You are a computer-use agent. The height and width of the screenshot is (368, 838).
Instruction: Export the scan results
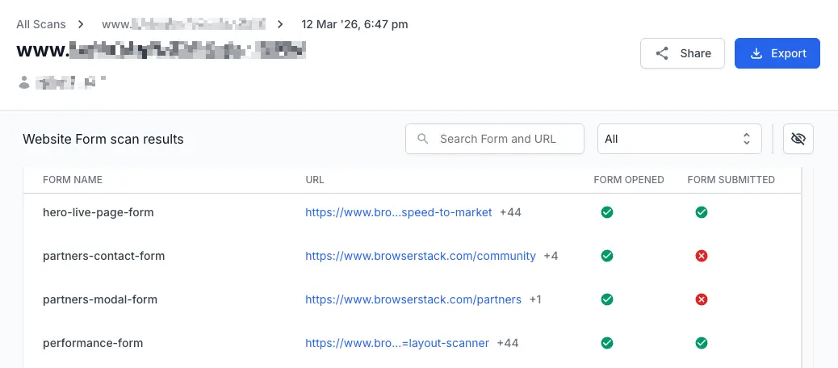coord(777,53)
